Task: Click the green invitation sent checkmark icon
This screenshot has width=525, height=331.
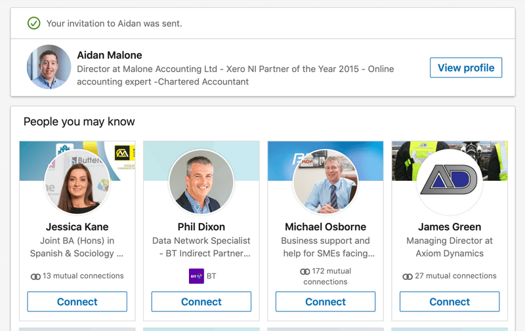Action: pos(33,24)
